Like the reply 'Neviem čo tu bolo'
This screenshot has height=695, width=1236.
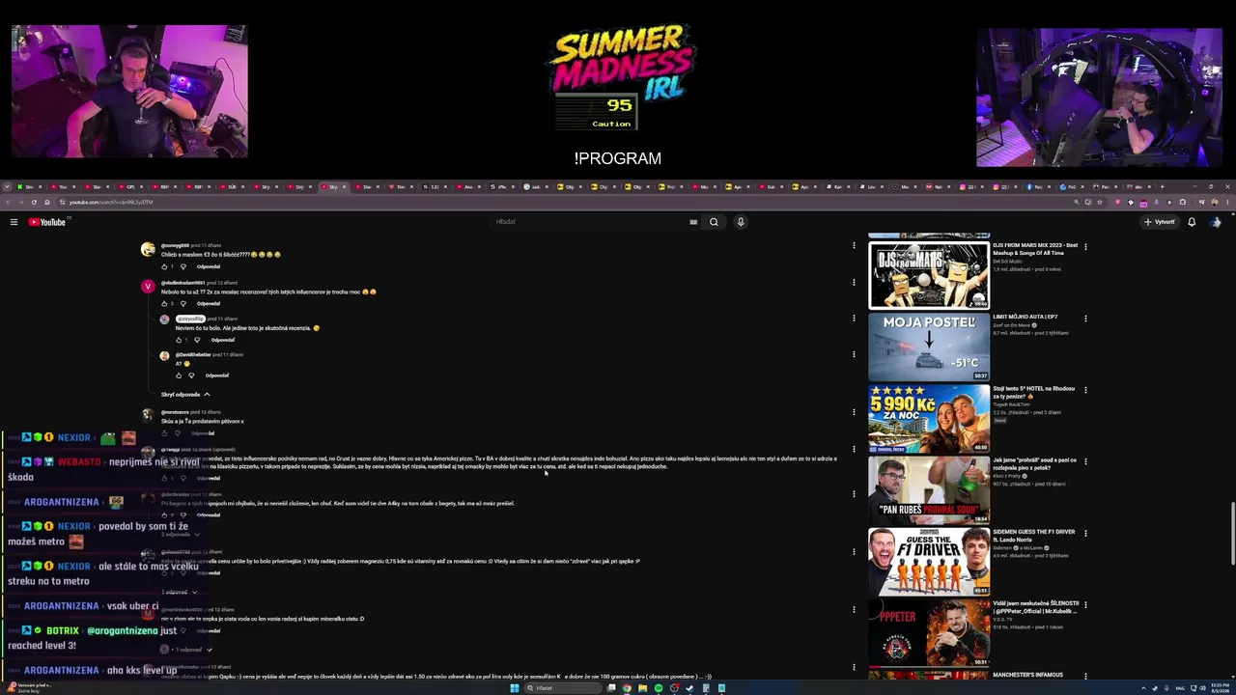[x=179, y=340]
